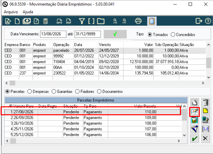
Task: Click the Data Vencimento start date field
Action: click(x=53, y=34)
